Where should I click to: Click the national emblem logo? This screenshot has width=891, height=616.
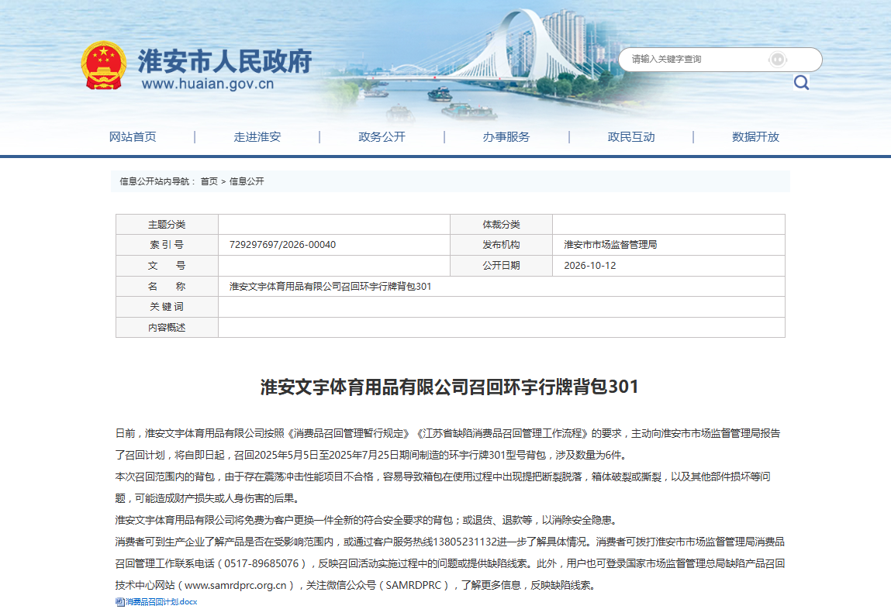(x=103, y=65)
